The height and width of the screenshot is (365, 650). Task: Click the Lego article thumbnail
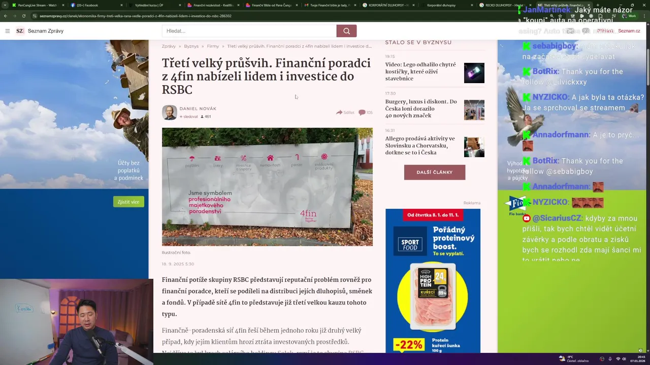point(474,73)
